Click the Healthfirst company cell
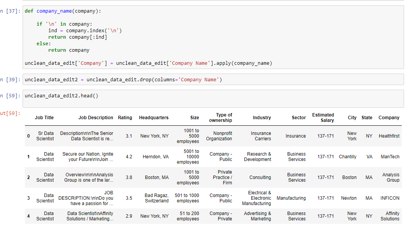 [389, 136]
